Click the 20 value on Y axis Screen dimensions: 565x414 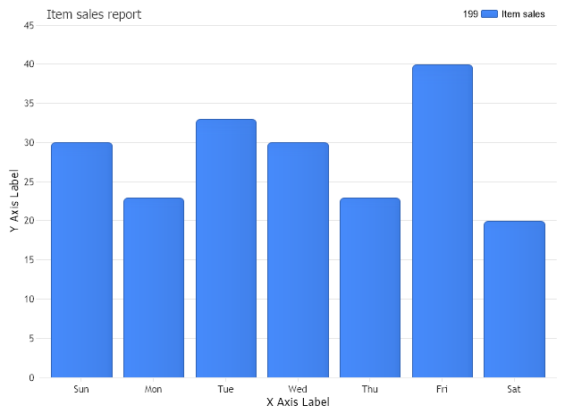(29, 221)
